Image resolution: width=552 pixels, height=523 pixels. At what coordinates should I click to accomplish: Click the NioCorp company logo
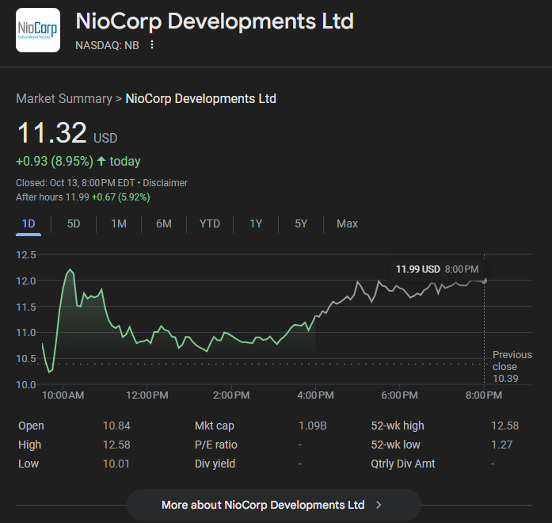coord(38,30)
